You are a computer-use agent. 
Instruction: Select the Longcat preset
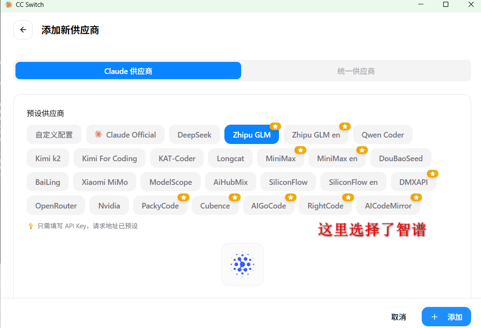[x=230, y=158]
